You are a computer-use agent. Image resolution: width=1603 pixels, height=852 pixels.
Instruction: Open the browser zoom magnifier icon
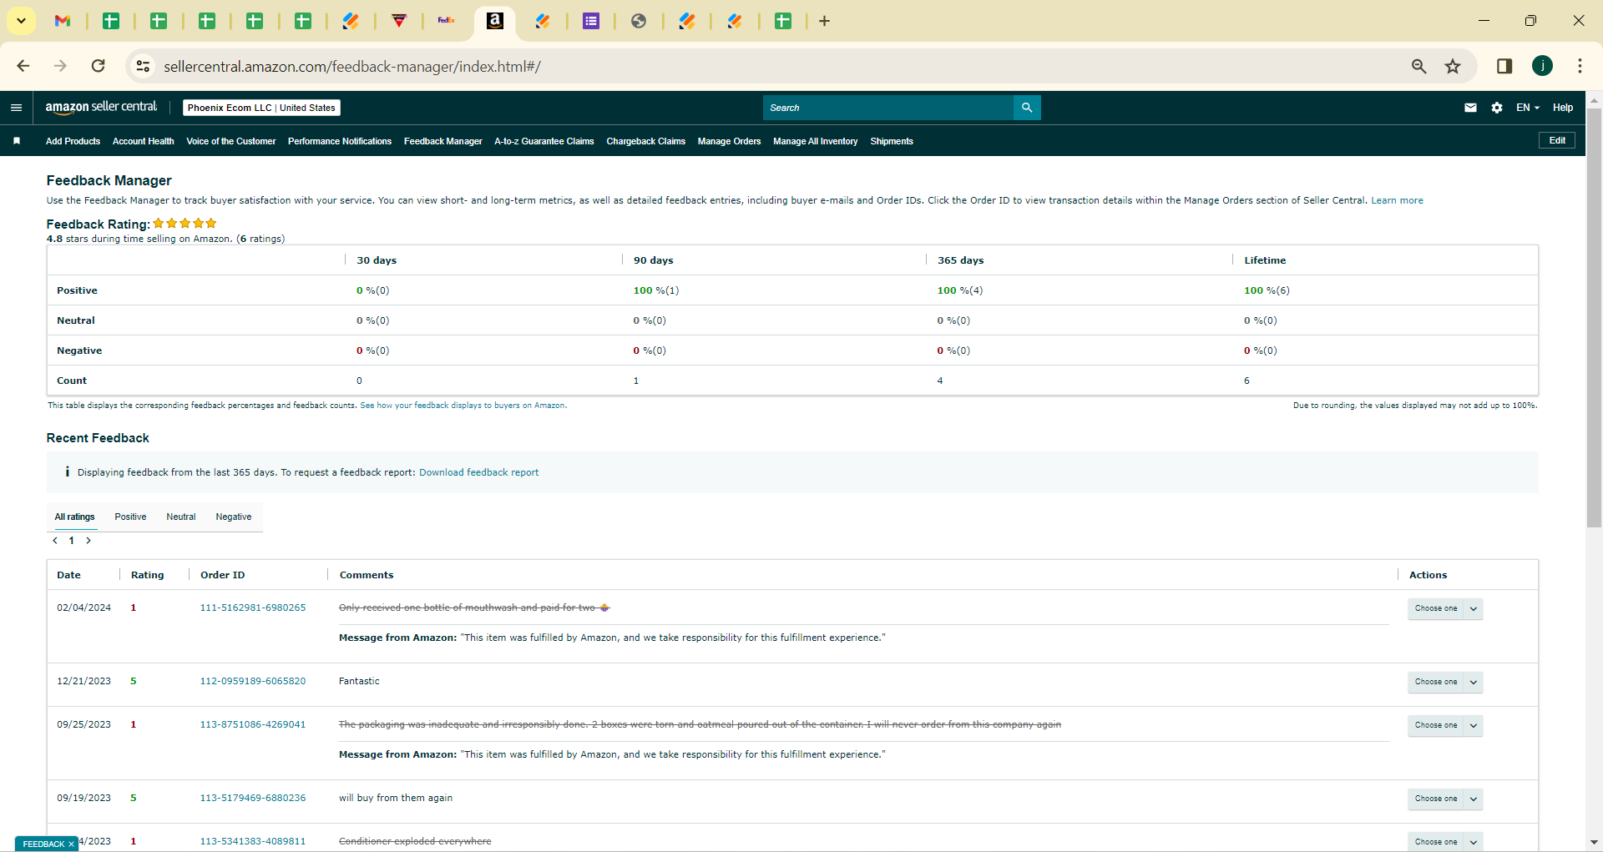click(x=1418, y=66)
